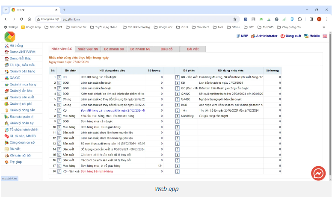Expand the Hệ thống menu
335x206 pixels.
pyautogui.click(x=16, y=45)
